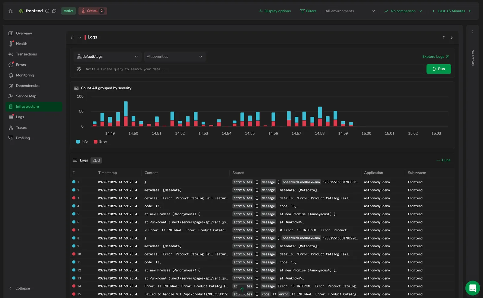This screenshot has height=298, width=483.
Task: Grab the Logs panel drag handle
Action: point(72,37)
